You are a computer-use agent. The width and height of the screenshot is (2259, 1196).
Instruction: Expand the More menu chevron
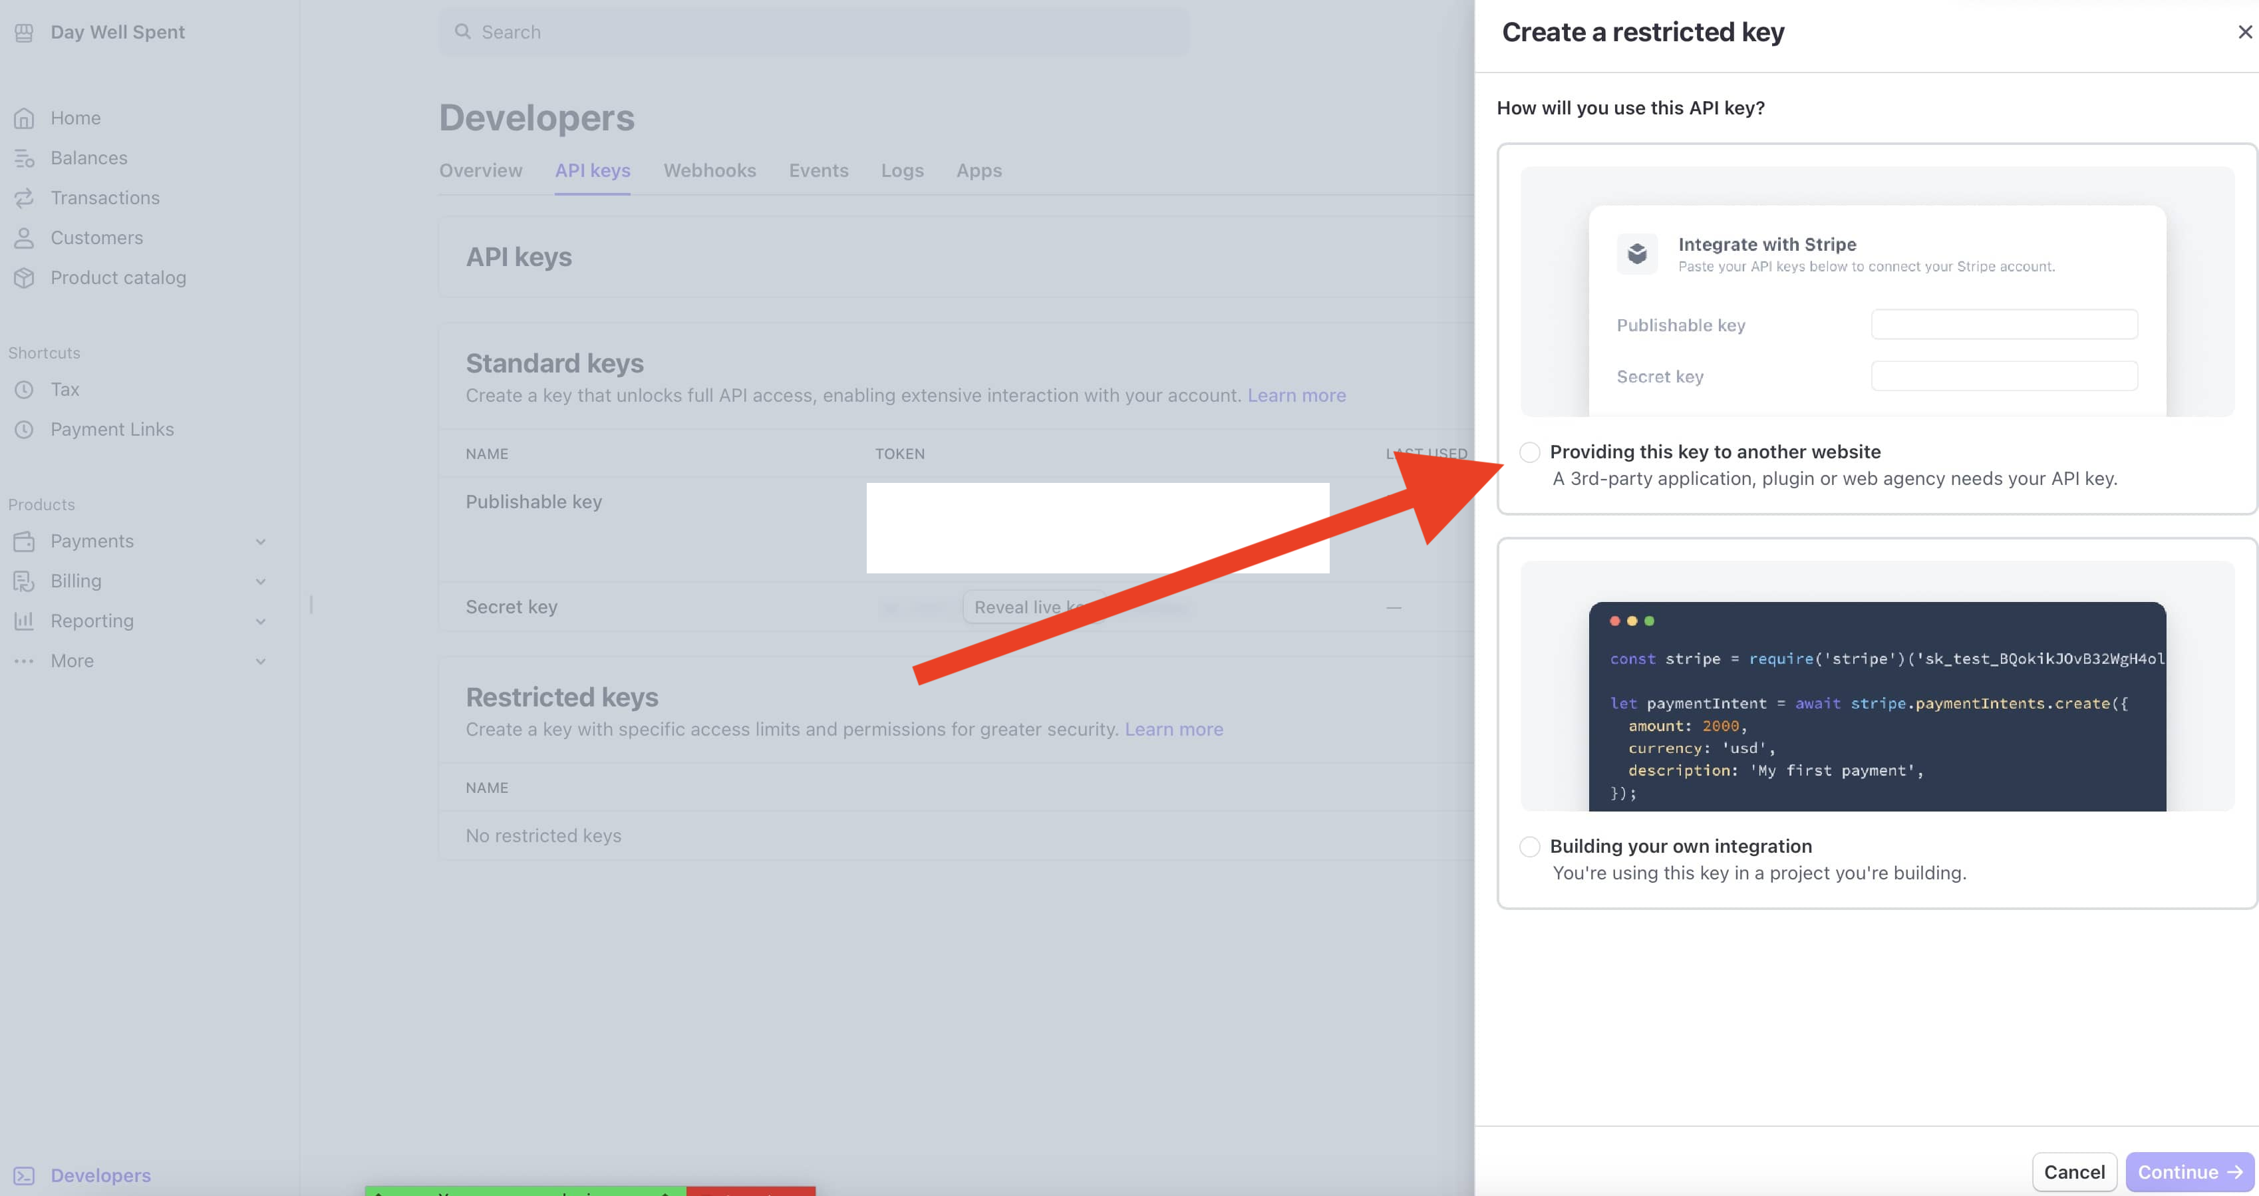261,661
